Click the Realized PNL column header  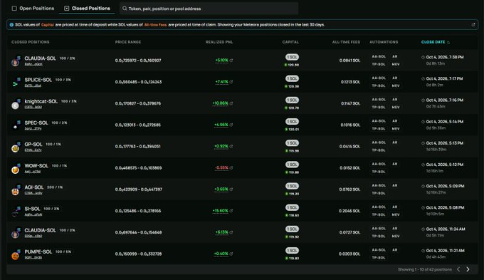point(219,42)
